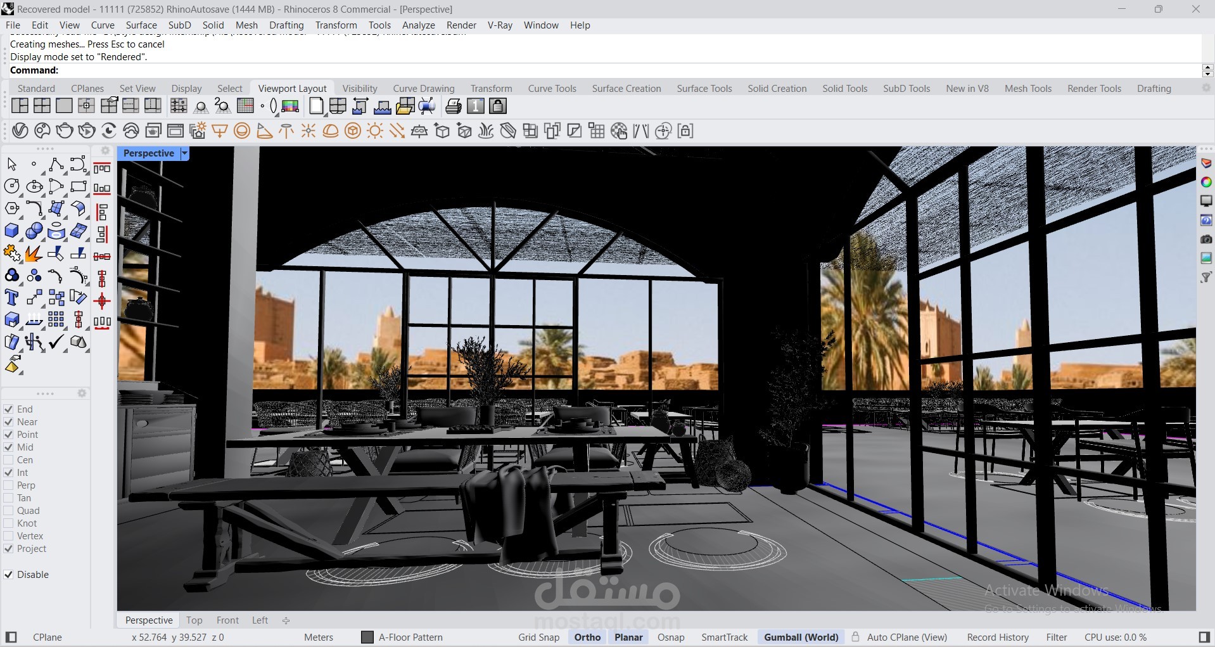Create a solid Box

(11, 231)
